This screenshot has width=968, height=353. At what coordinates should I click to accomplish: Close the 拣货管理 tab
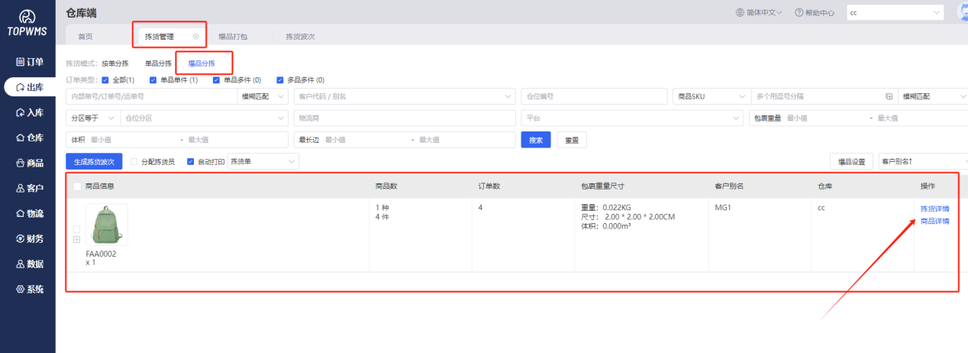[195, 37]
